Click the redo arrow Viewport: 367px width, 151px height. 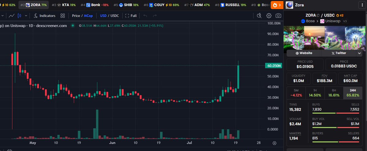click(x=155, y=16)
